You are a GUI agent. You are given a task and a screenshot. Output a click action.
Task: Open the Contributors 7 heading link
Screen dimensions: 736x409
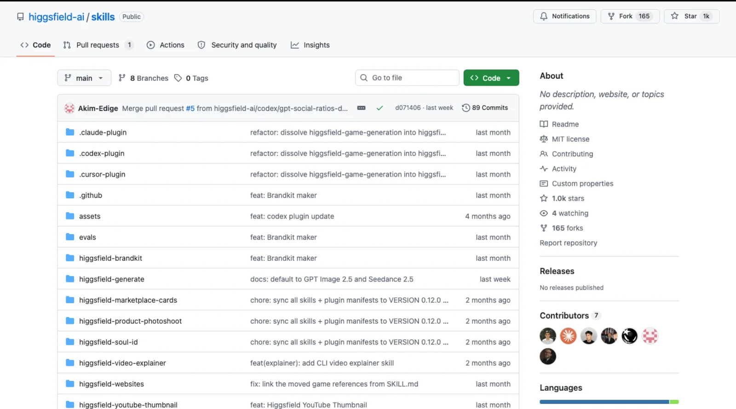[x=570, y=316]
